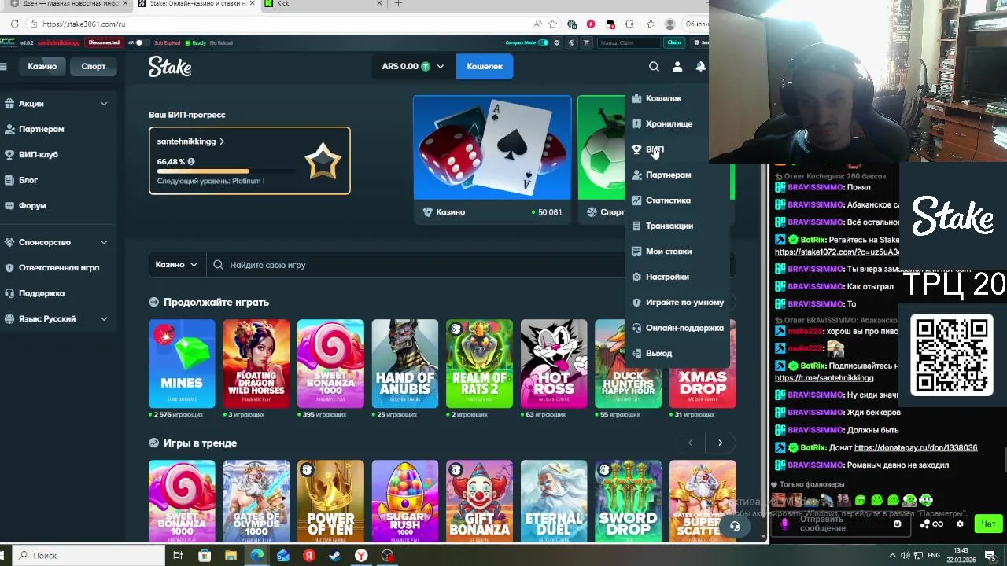Open Steam from the taskbar
Screen dimensions: 1007x566
335,556
